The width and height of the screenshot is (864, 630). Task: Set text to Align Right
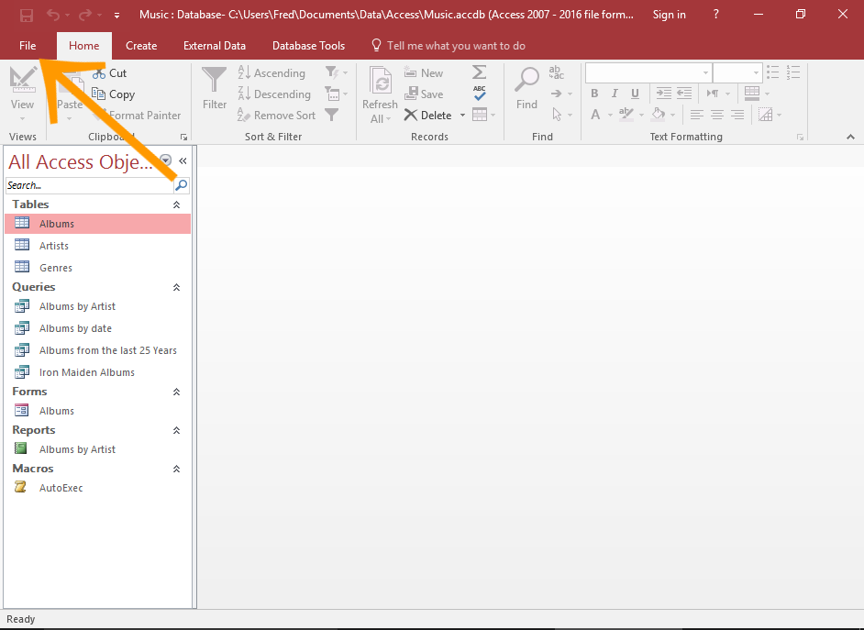click(x=737, y=115)
